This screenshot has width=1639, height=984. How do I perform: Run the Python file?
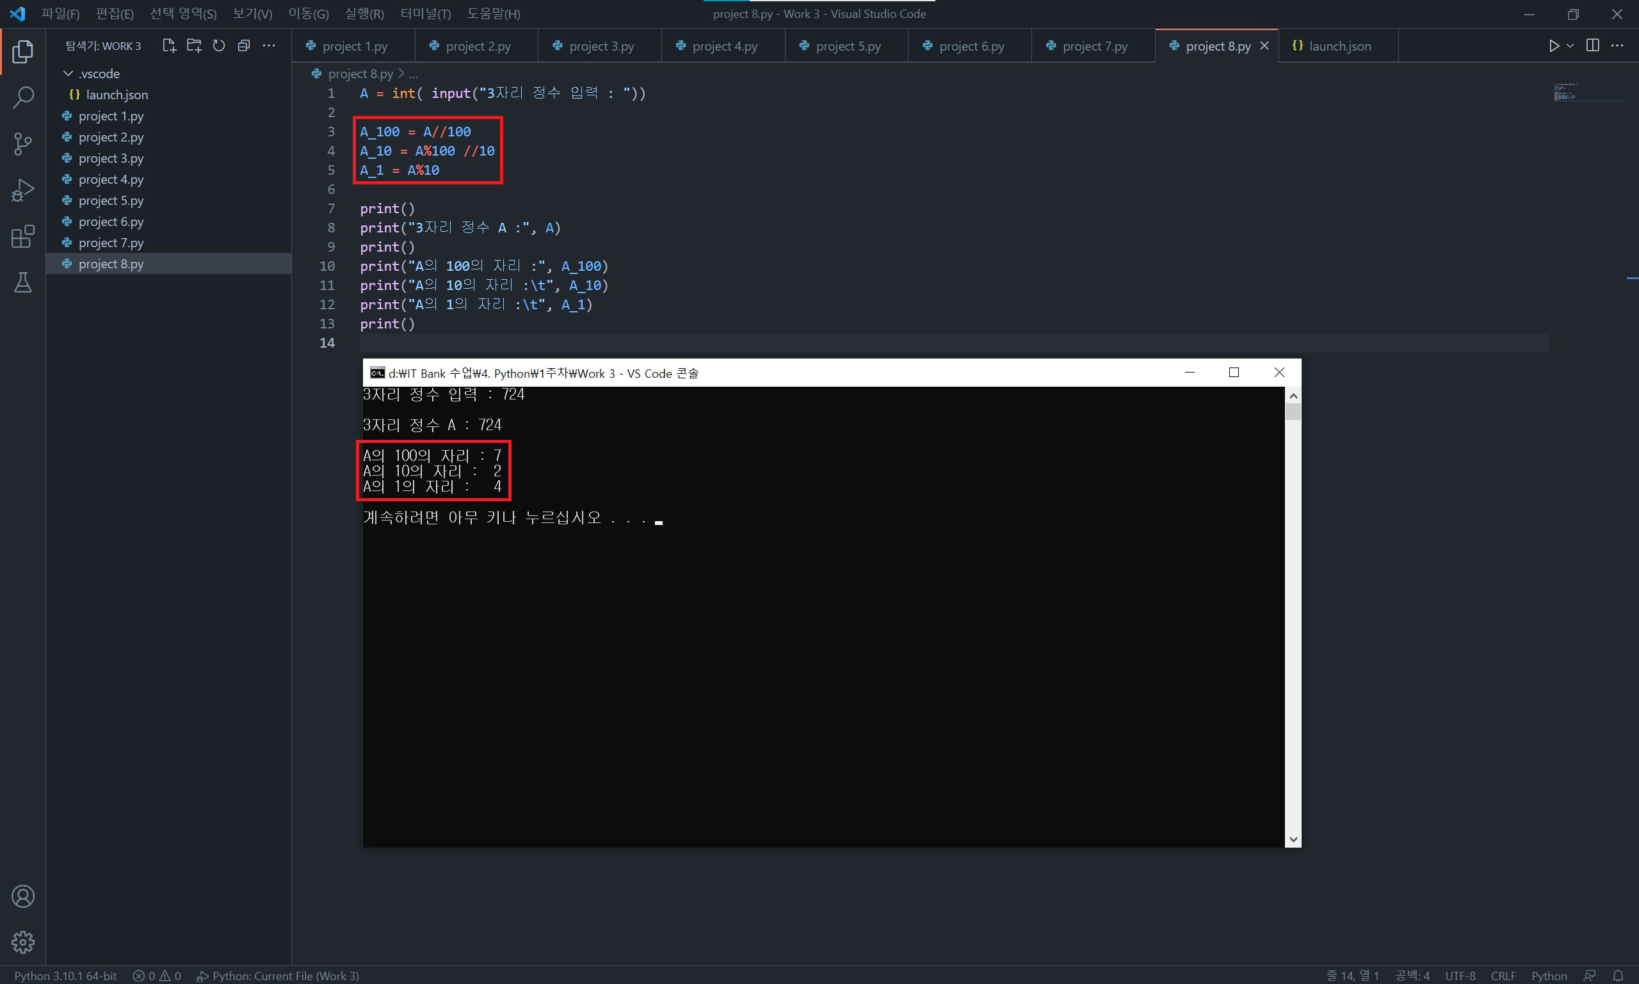click(1554, 45)
